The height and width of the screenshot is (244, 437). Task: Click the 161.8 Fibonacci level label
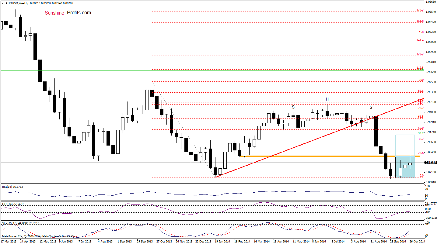coord(420,21)
